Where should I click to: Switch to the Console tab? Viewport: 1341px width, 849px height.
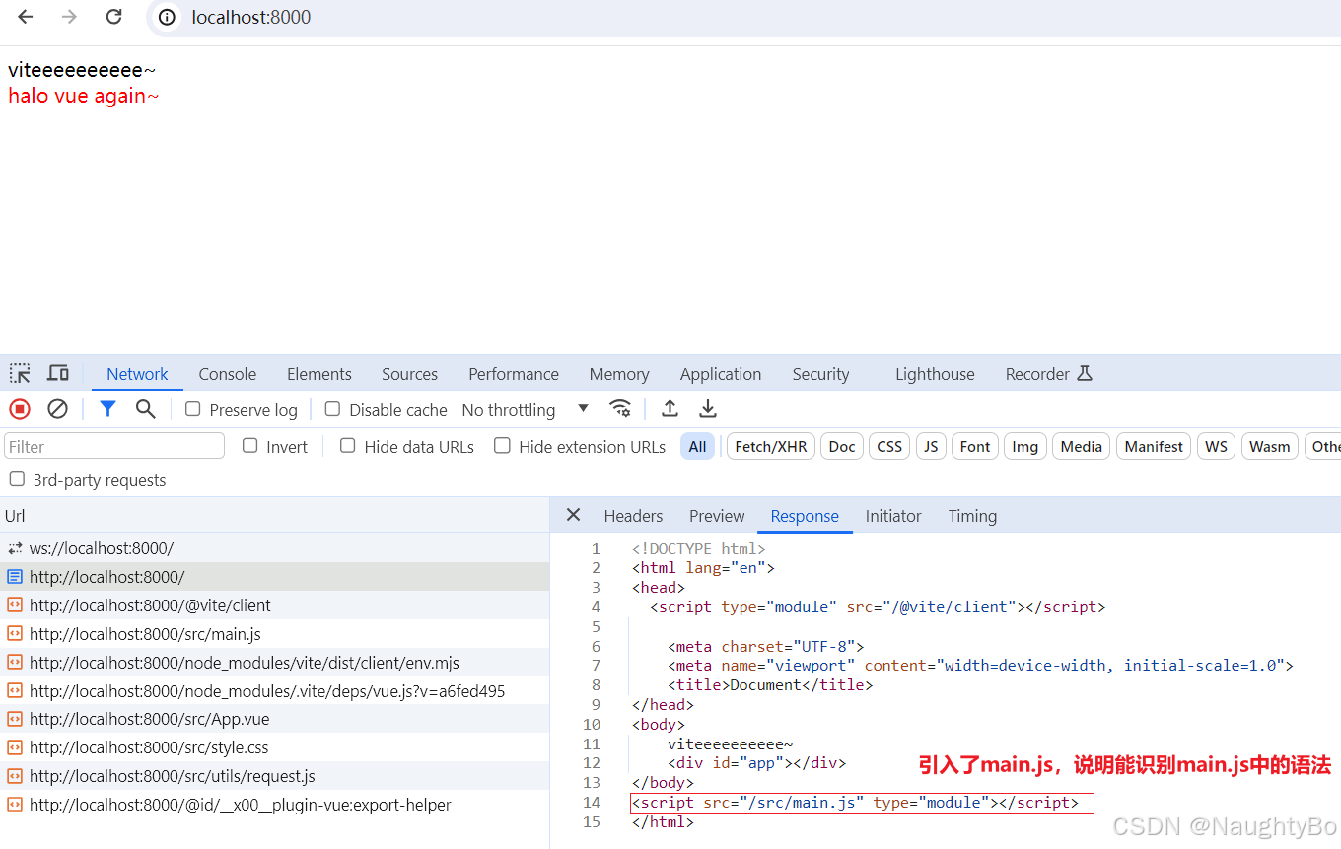(228, 374)
